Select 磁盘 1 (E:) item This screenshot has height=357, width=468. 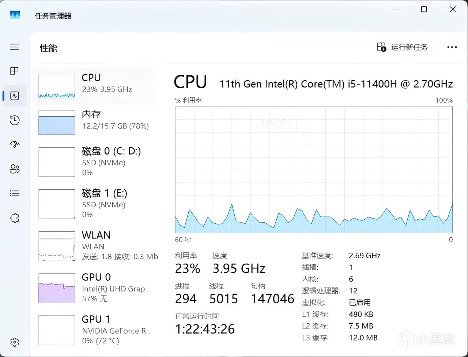94,204
